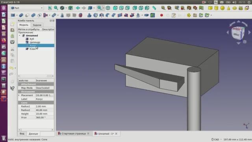Open the Стартовая страница document tab
The width and height of the screenshot is (252, 142).
click(x=74, y=134)
